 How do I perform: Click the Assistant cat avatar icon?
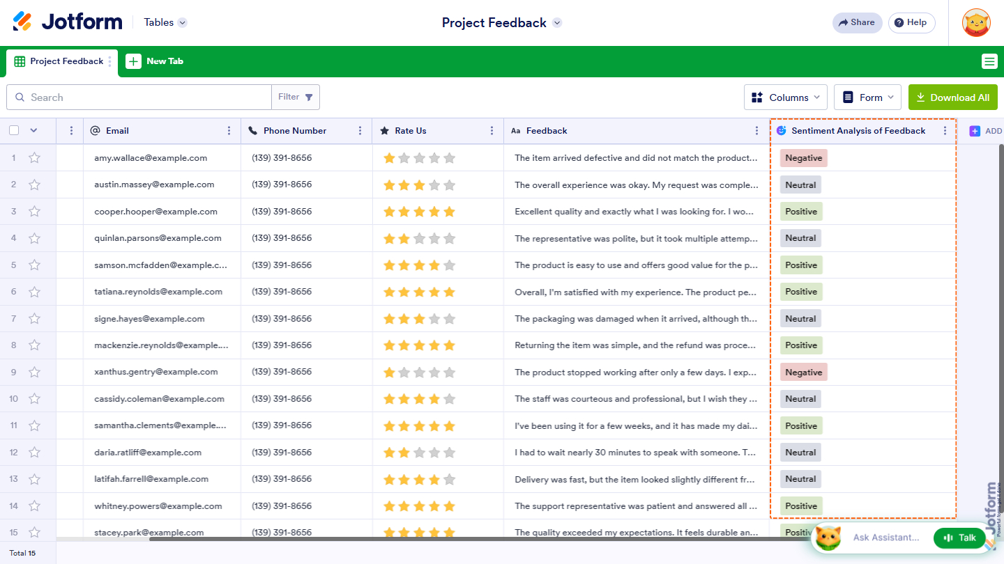(x=828, y=538)
